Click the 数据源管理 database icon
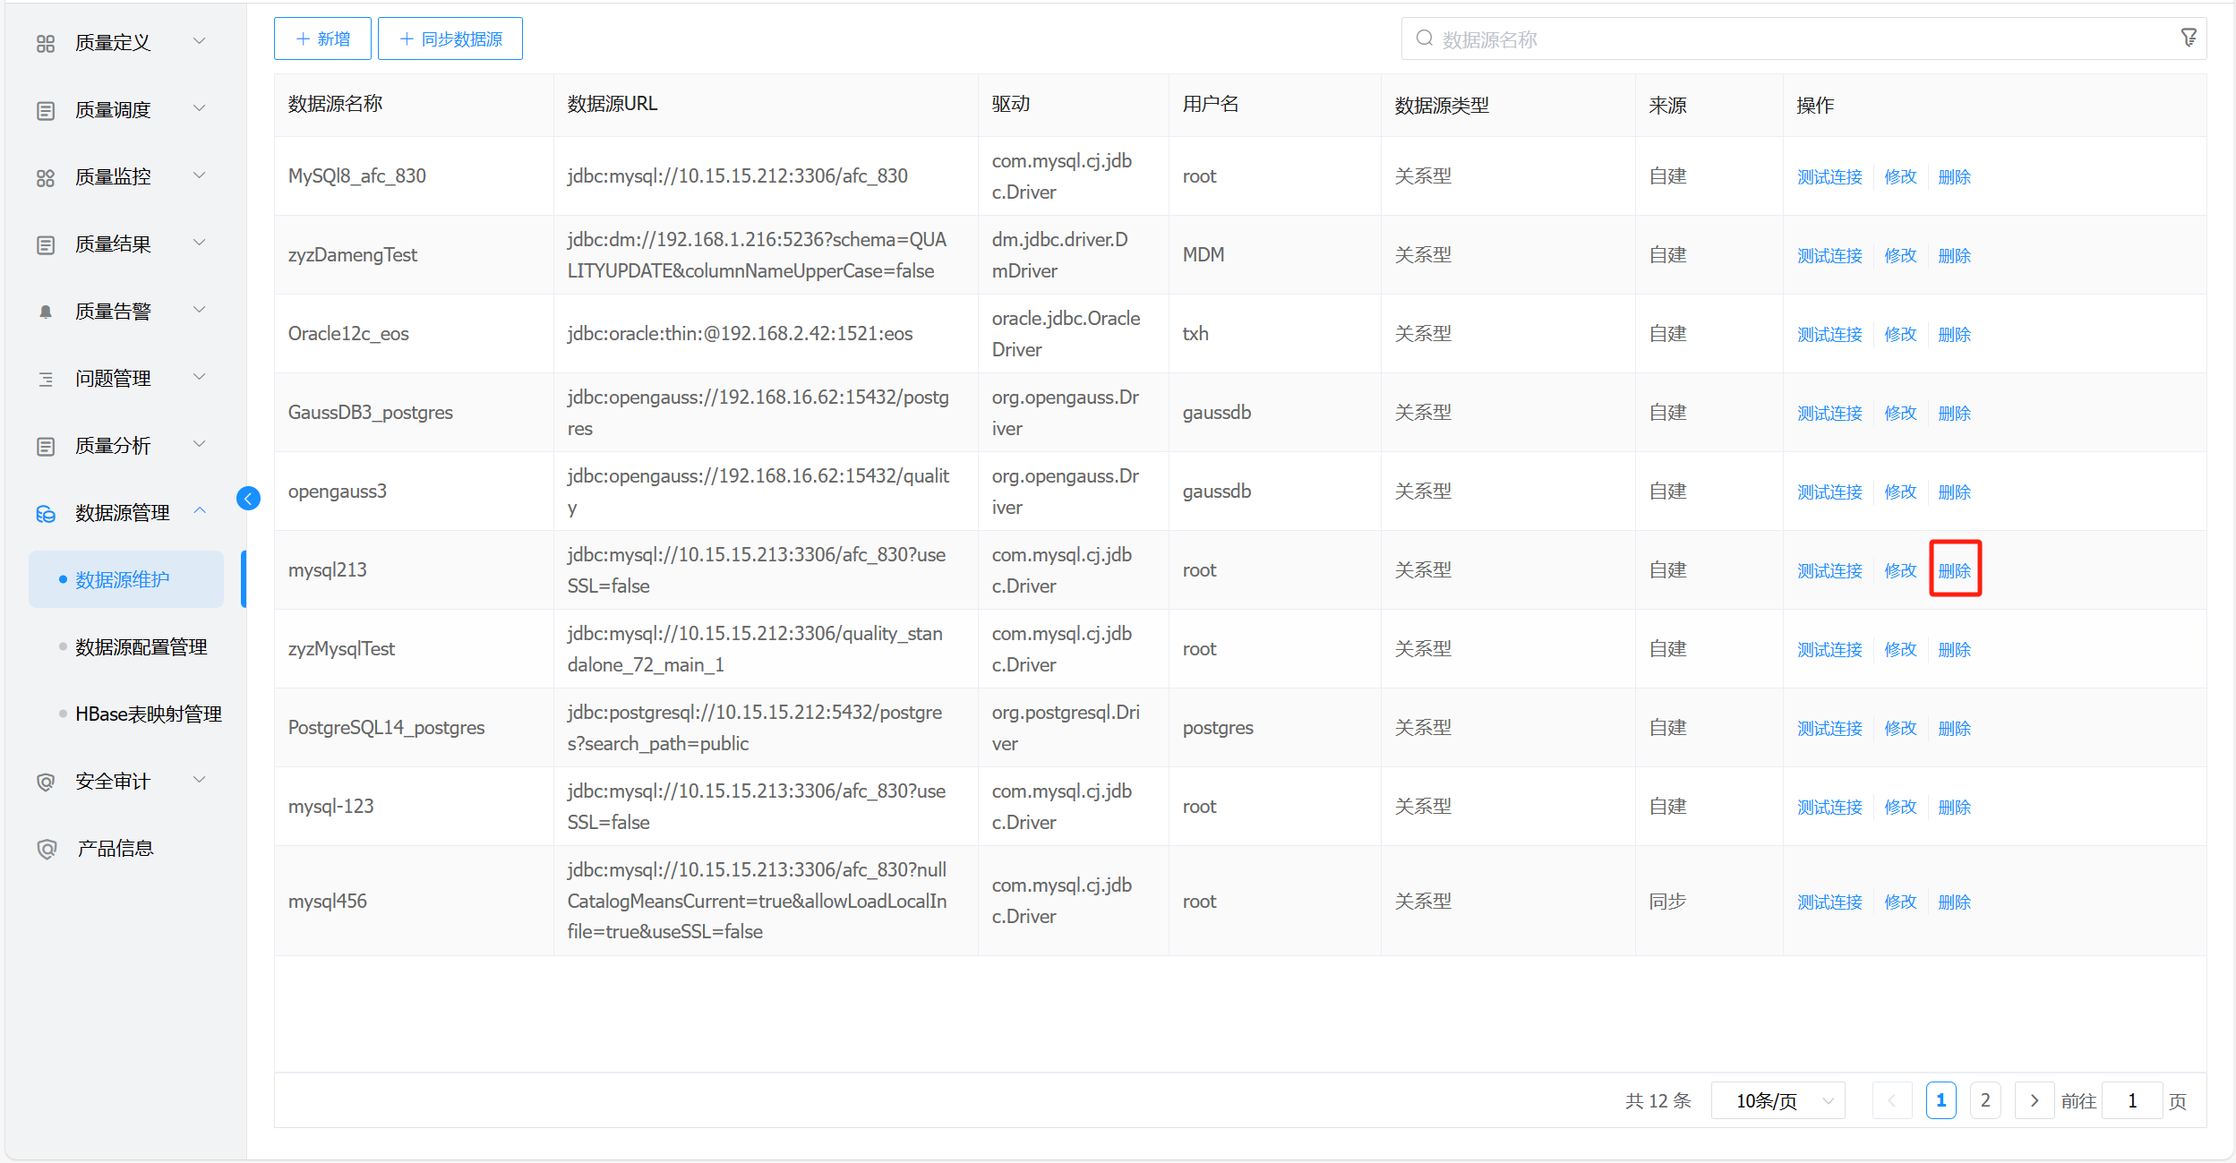 coord(46,513)
